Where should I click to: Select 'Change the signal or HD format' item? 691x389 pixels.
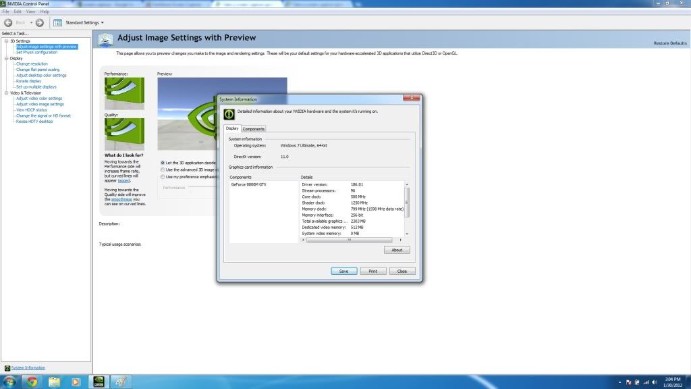coord(43,115)
